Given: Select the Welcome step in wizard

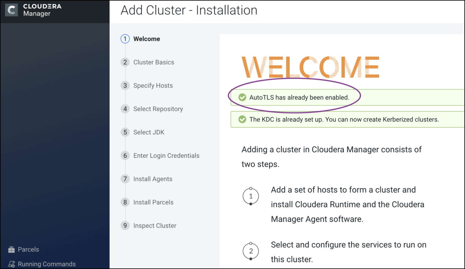Looking at the screenshot, I should [147, 39].
